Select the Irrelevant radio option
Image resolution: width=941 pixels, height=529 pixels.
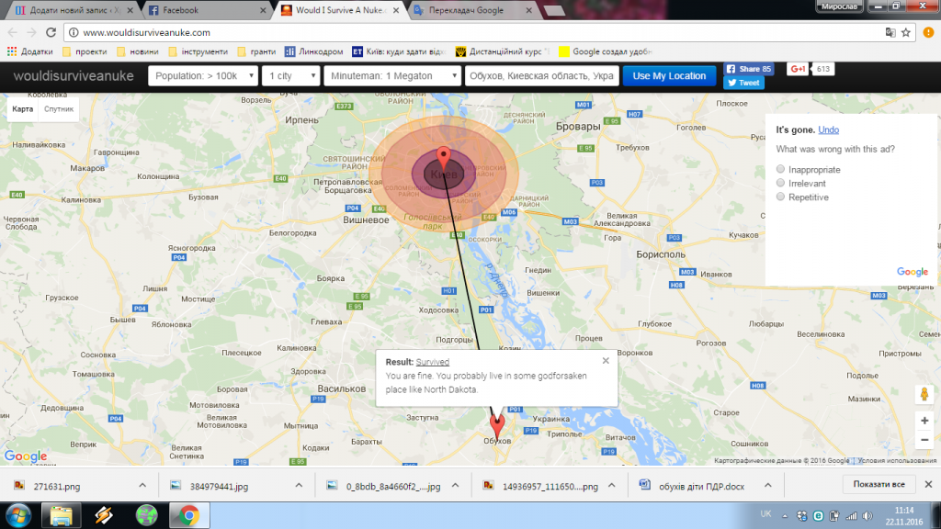tap(780, 183)
